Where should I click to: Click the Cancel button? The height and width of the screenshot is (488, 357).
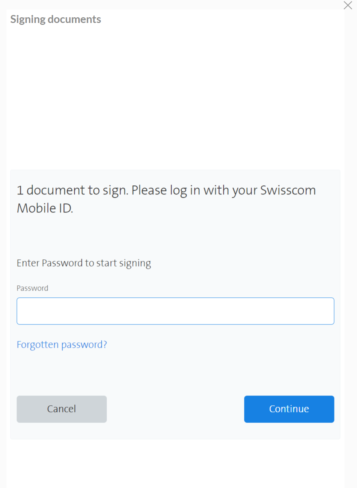click(x=62, y=409)
